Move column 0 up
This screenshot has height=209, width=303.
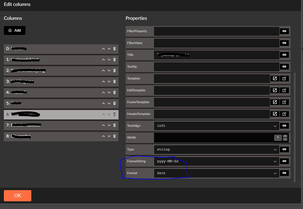[x=104, y=49]
